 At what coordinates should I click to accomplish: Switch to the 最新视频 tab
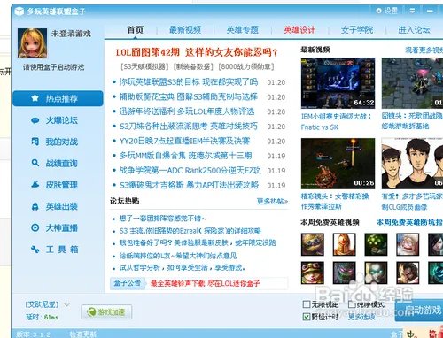click(x=185, y=30)
